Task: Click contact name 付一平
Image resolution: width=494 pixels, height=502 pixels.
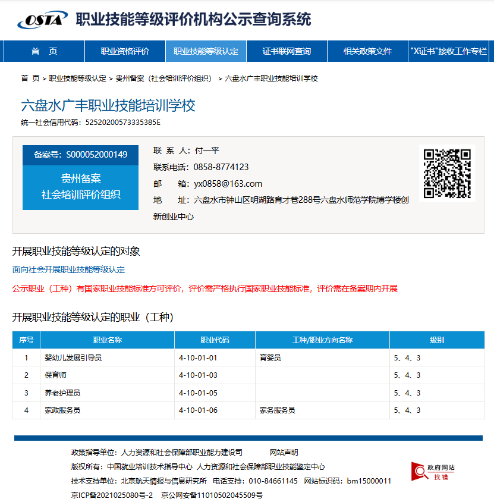Action: (207, 150)
